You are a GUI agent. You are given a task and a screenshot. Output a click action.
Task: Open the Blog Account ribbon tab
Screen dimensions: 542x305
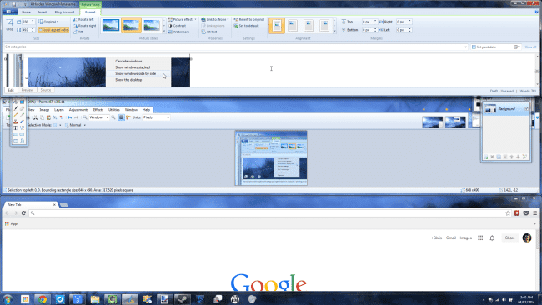[x=64, y=12]
